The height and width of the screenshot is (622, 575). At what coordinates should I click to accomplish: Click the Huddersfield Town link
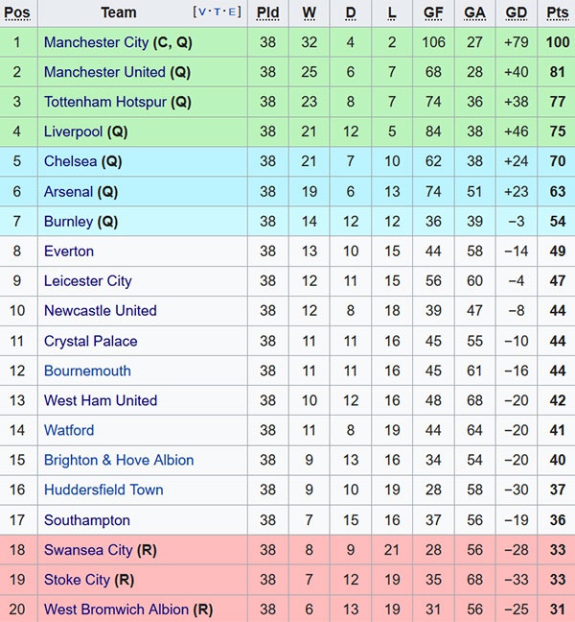[x=103, y=490]
